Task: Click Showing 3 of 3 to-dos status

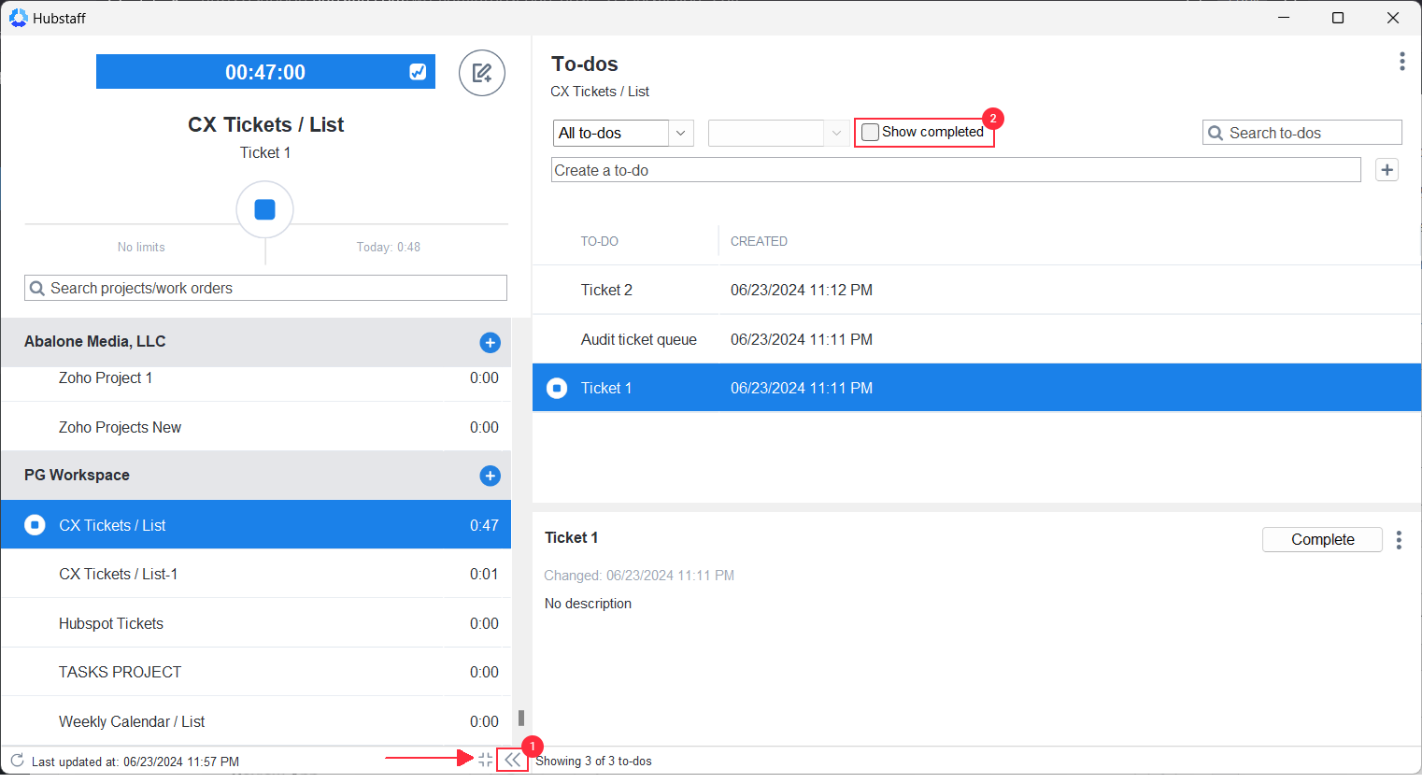Action: [x=593, y=761]
